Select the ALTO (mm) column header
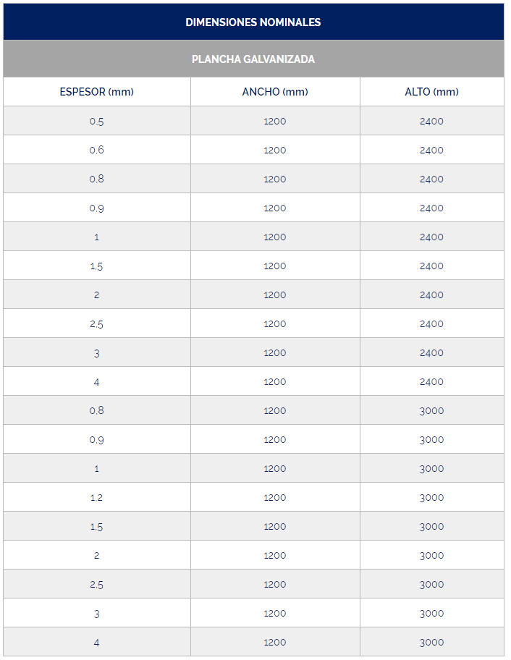 coord(431,92)
